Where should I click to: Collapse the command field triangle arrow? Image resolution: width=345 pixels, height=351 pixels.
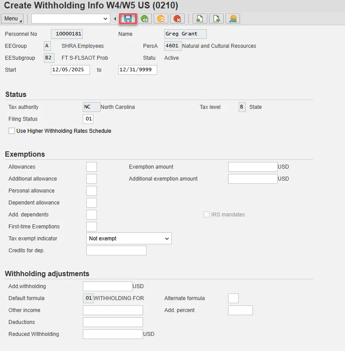[x=115, y=19]
